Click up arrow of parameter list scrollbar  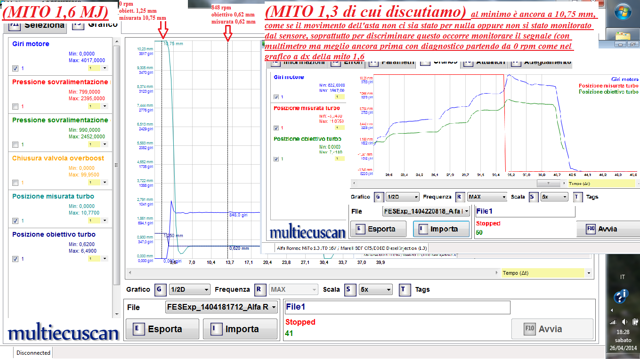pos(116,42)
